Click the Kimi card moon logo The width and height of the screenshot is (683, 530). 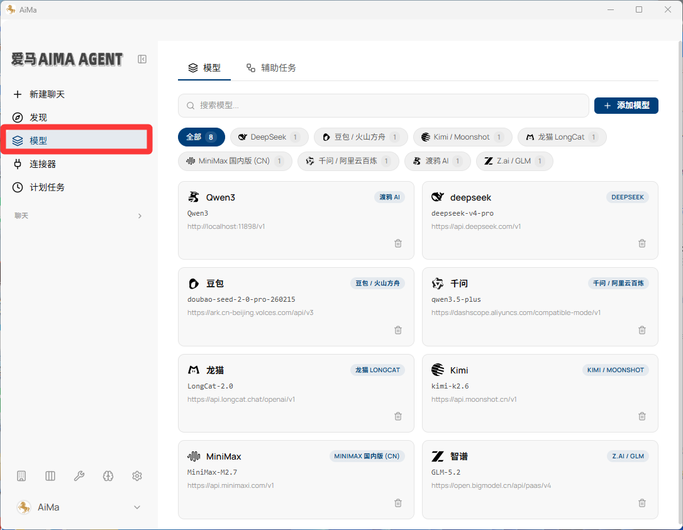click(437, 370)
